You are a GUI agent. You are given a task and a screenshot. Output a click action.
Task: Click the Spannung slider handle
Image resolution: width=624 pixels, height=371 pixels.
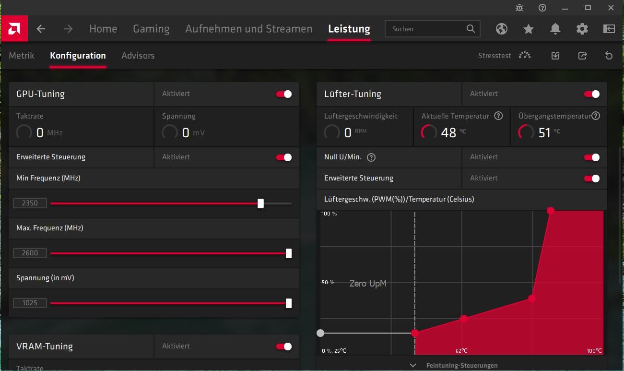[x=289, y=303]
